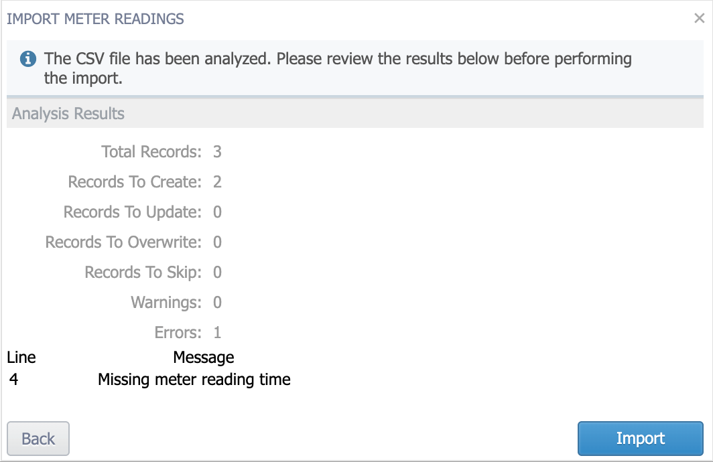Image resolution: width=713 pixels, height=462 pixels.
Task: Click the blue Import button
Action: pos(640,439)
